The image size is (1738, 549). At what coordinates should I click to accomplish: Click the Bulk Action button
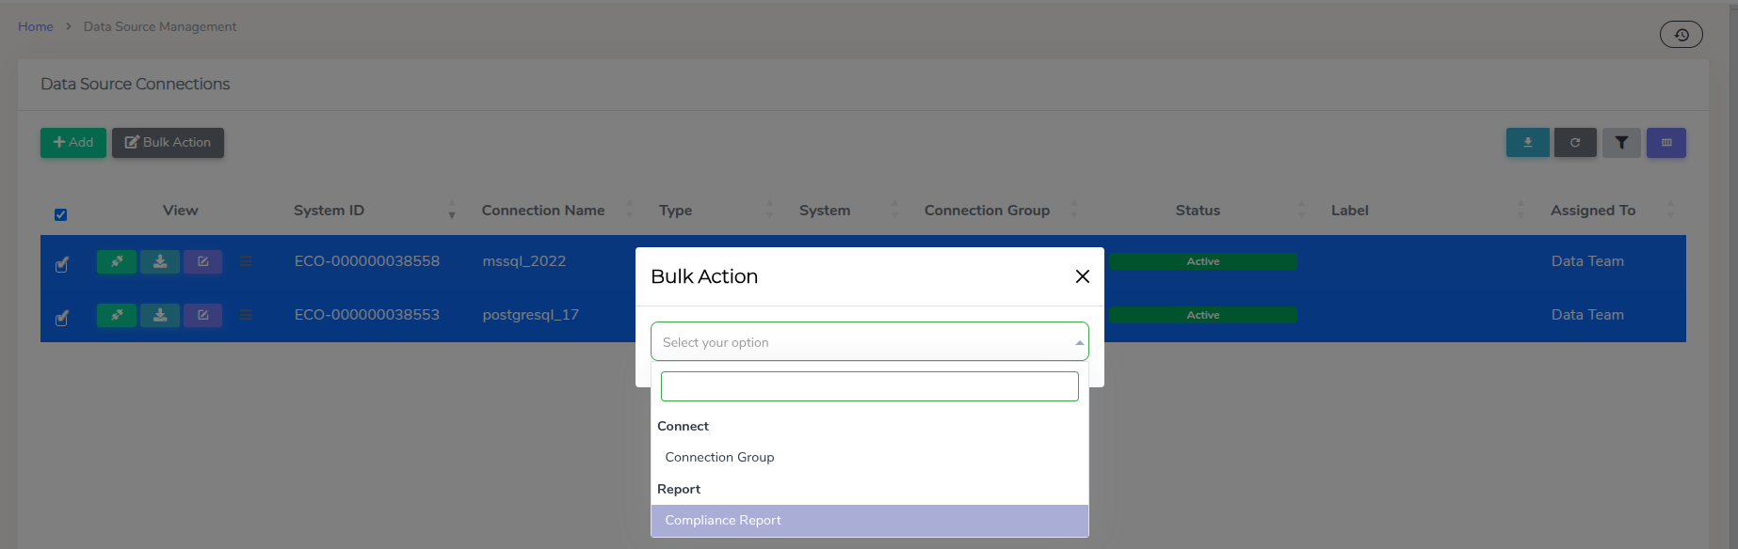point(168,143)
